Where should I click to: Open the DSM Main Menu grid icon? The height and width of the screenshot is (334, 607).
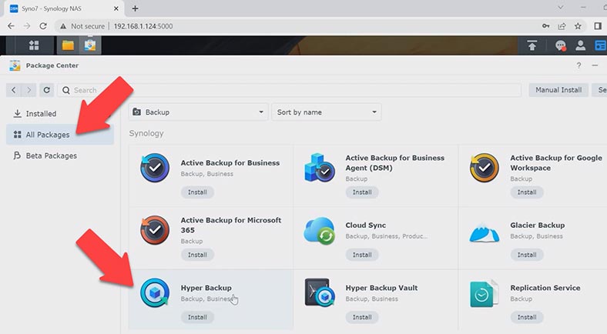click(34, 45)
